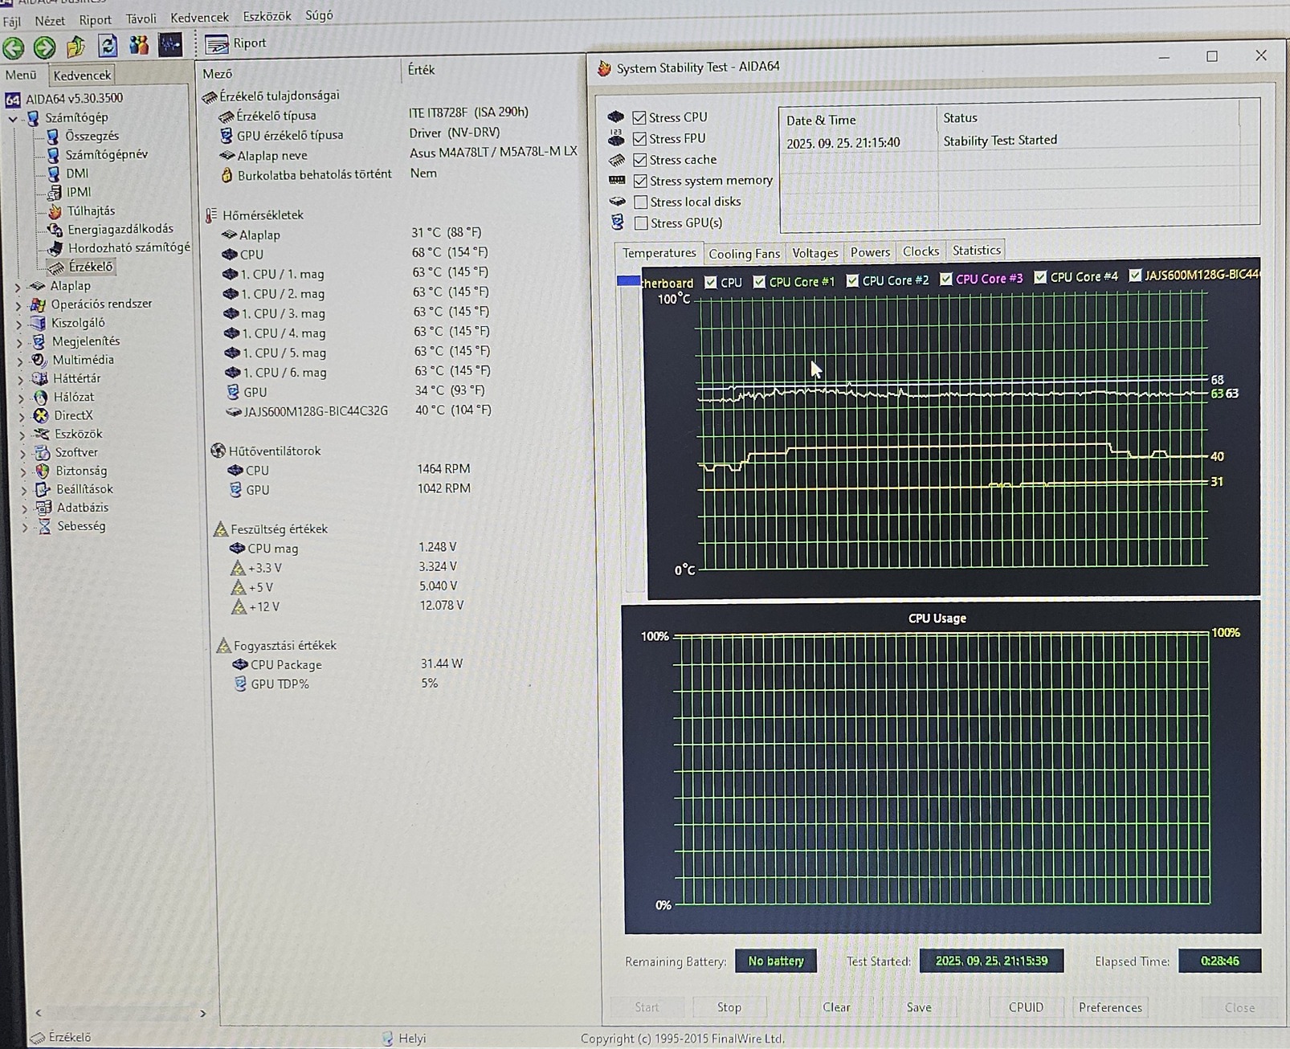Click the Hőmérsékletek thermometer icon
The width and height of the screenshot is (1290, 1049).
[211, 215]
